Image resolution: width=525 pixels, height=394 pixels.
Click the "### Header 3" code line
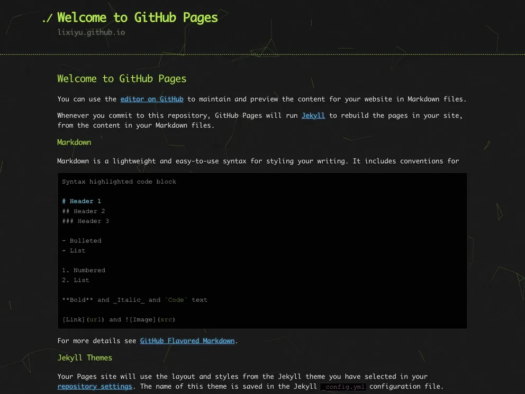coord(85,221)
